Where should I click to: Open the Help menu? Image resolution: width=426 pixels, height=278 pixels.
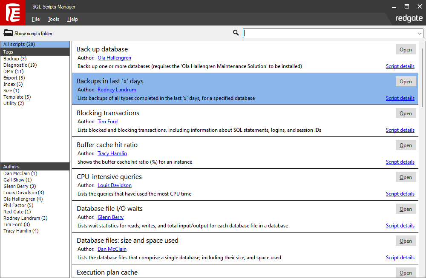coord(72,19)
